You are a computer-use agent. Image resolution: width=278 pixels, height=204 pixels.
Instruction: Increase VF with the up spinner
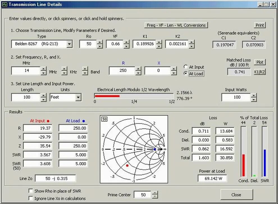point(126,42)
